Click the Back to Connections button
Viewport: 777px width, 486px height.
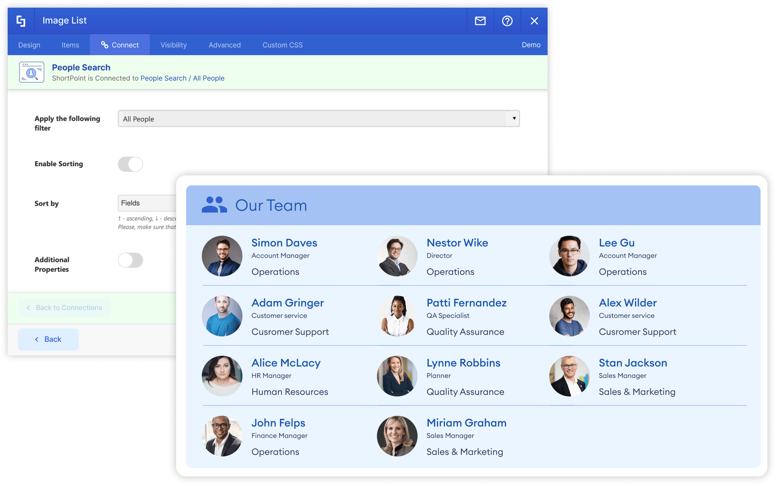click(64, 307)
